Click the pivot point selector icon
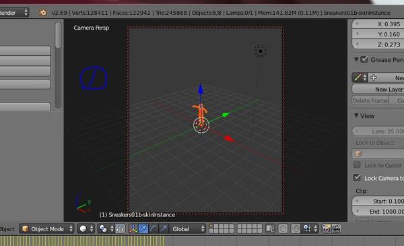Viewport: 404px width, 246px height. [106, 228]
